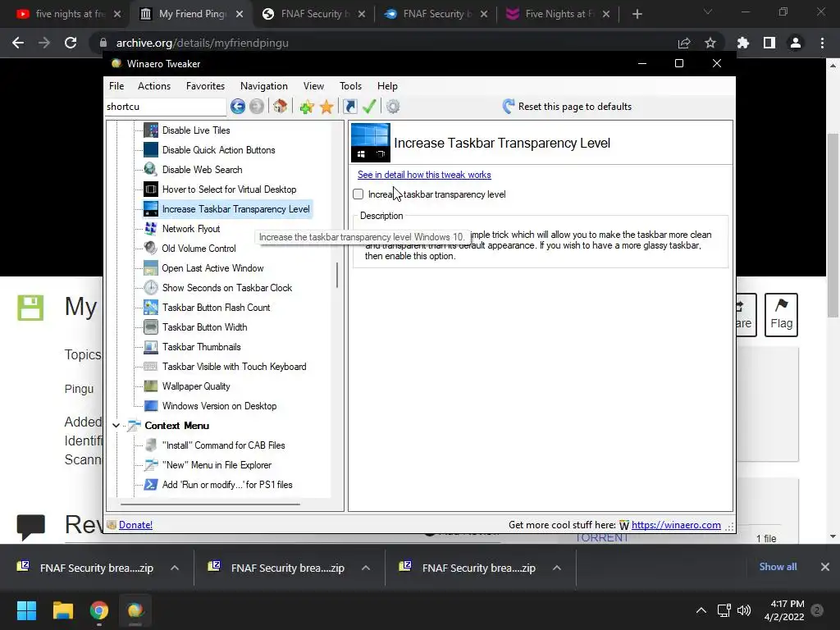Click the Chrome share page icon

coord(683,43)
